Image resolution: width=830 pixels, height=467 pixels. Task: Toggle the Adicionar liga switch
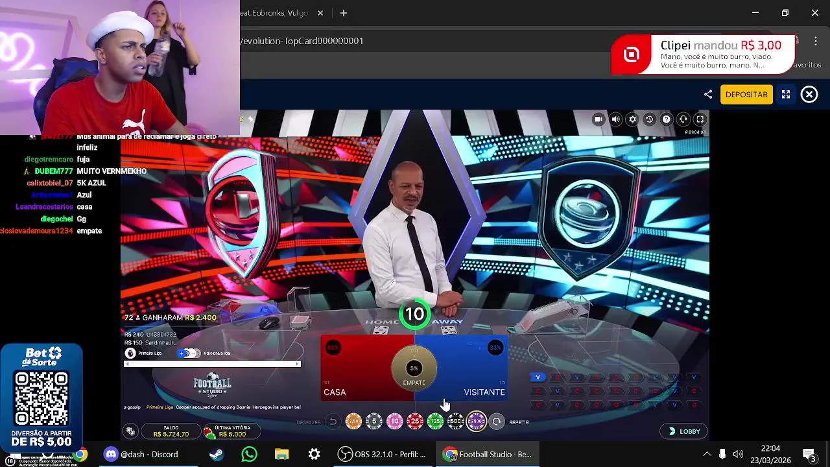click(189, 353)
